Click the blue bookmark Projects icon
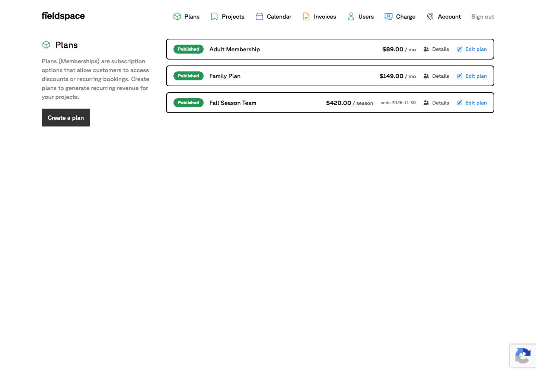The height and width of the screenshot is (372, 536). coord(214,16)
